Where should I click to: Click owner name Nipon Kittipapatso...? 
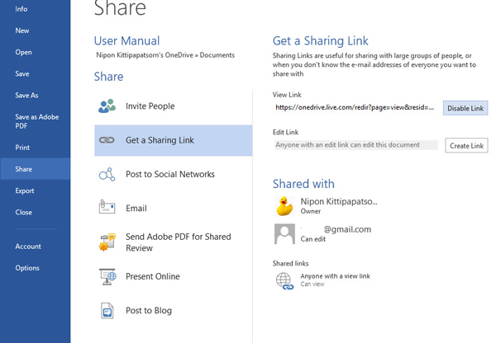pos(339,201)
